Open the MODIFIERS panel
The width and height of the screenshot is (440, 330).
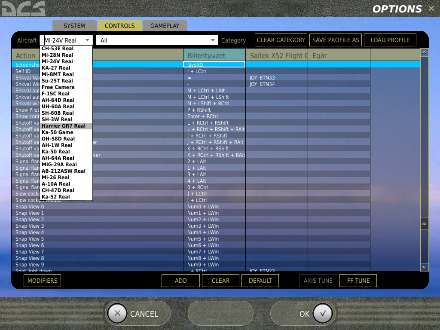42,280
